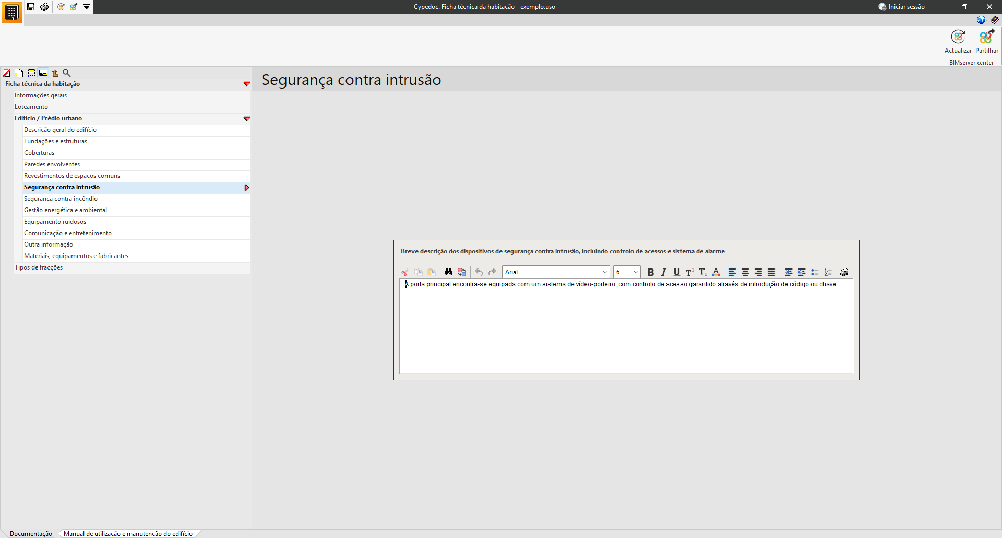Open the font size dropdown showing 6
This screenshot has width=1002, height=538.
627,272
